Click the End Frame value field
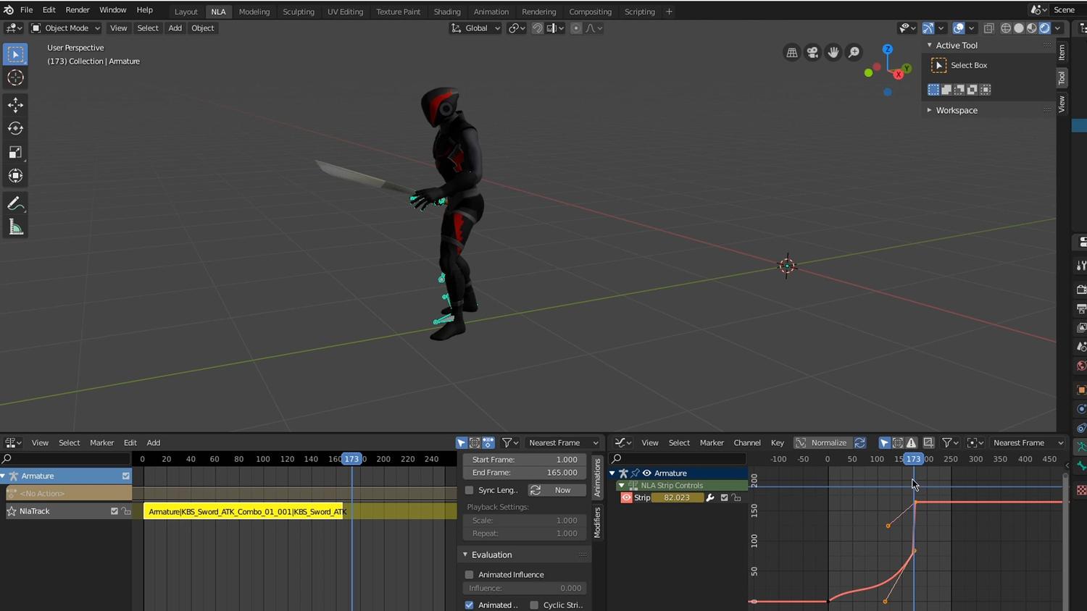Viewport: 1087px width, 611px height. click(525, 473)
